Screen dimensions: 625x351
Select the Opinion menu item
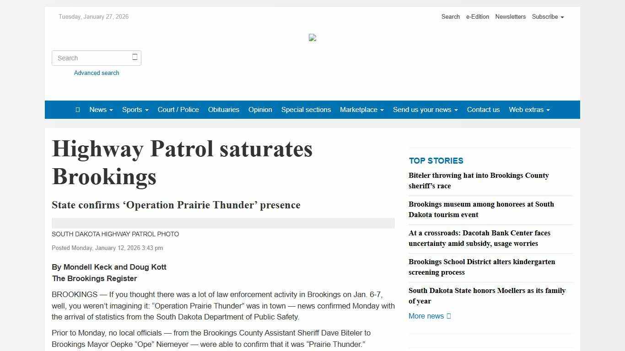click(260, 110)
